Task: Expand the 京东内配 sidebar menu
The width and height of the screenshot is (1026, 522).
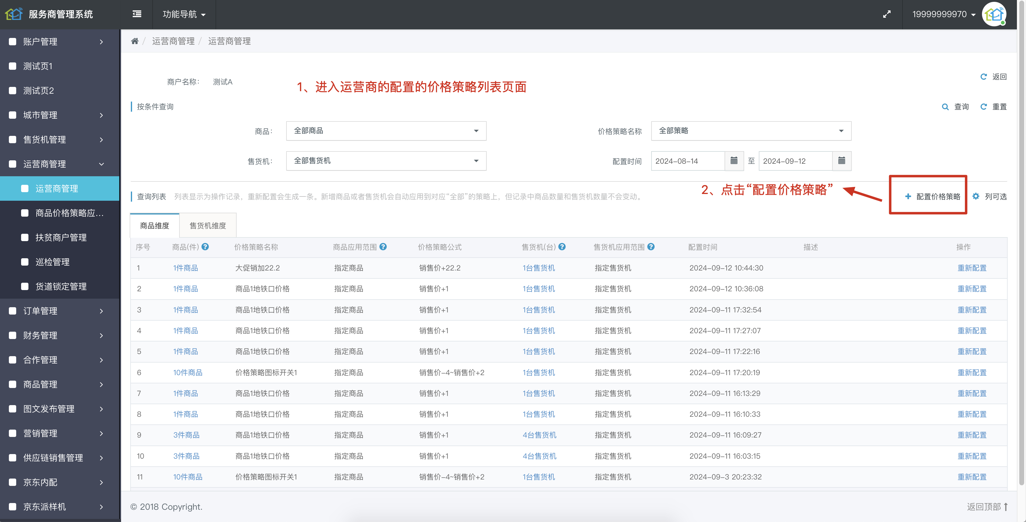Action: 60,482
